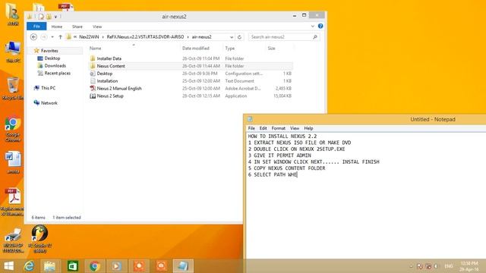This screenshot has width=486, height=273.
Task: Refresh the air-nexus2 folder view
Action: pos(239,37)
